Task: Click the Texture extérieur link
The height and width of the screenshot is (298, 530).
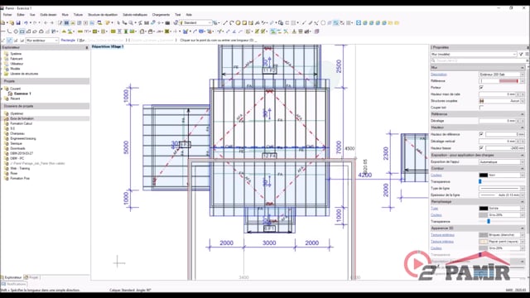Action: [442, 235]
